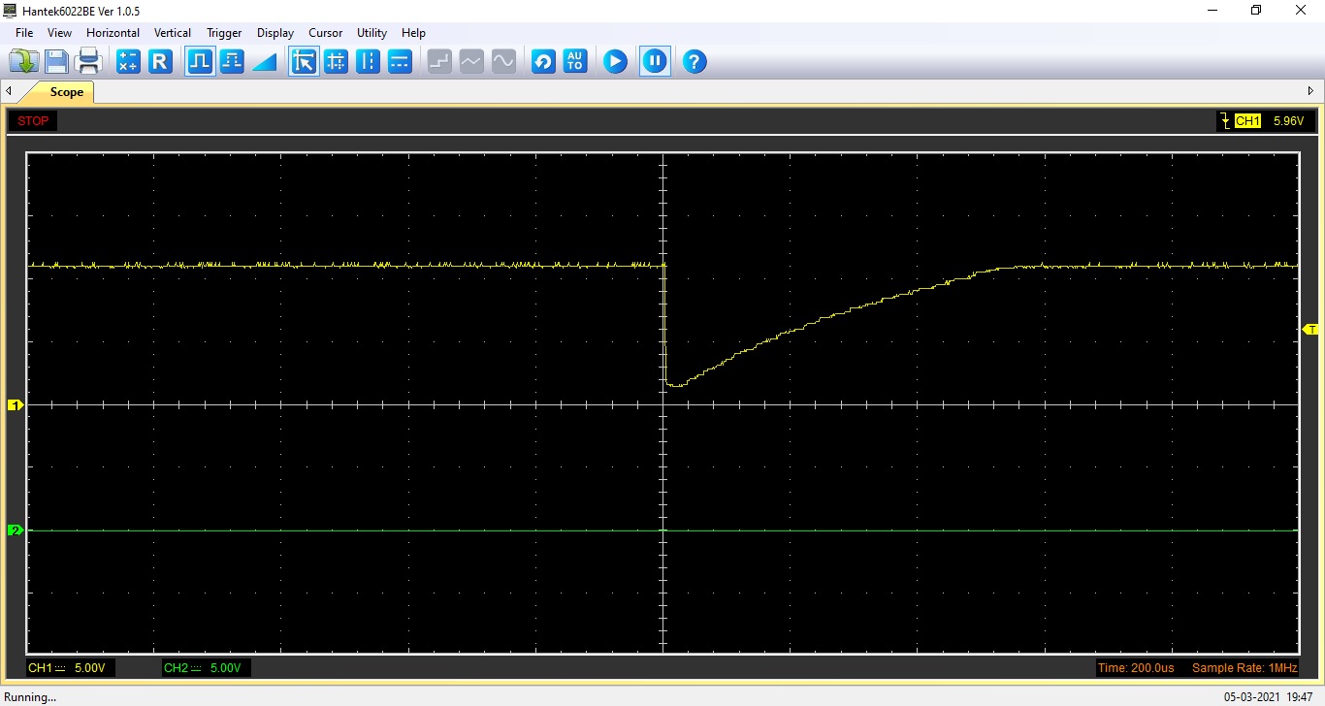Click the blue R reference icon
This screenshot has width=1325, height=706.
click(x=160, y=62)
